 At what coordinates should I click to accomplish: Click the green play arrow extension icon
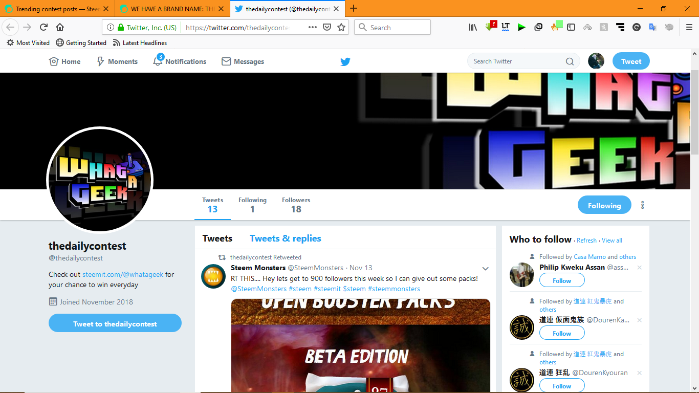click(x=521, y=28)
